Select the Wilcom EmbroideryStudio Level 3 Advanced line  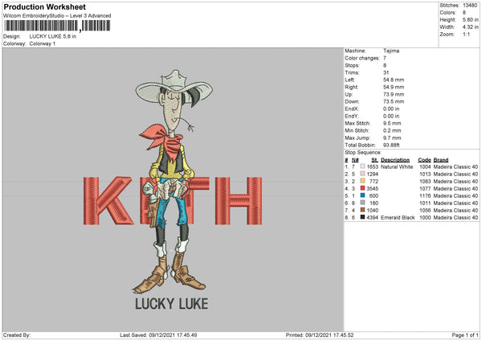point(57,16)
